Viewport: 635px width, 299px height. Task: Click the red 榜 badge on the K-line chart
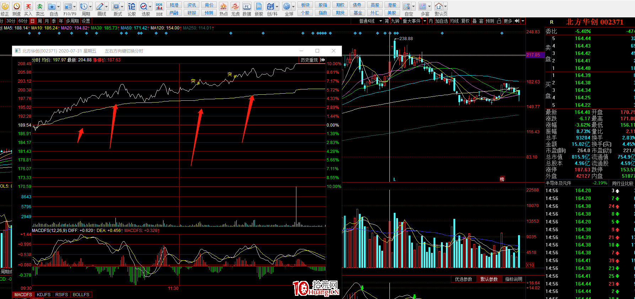[502, 179]
